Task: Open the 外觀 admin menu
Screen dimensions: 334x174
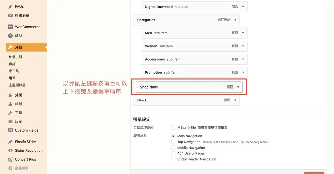Action: click(x=26, y=47)
